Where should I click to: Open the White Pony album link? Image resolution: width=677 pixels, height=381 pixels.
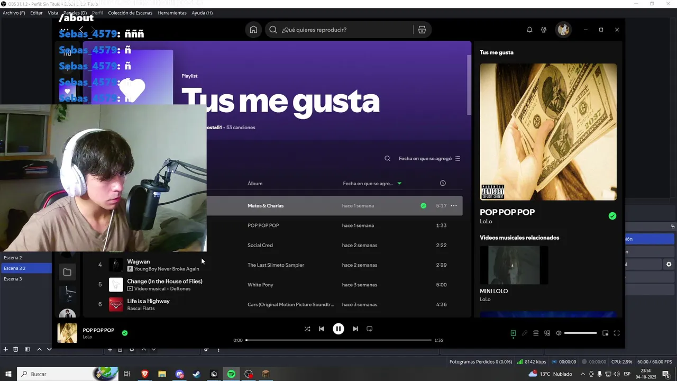pyautogui.click(x=260, y=285)
